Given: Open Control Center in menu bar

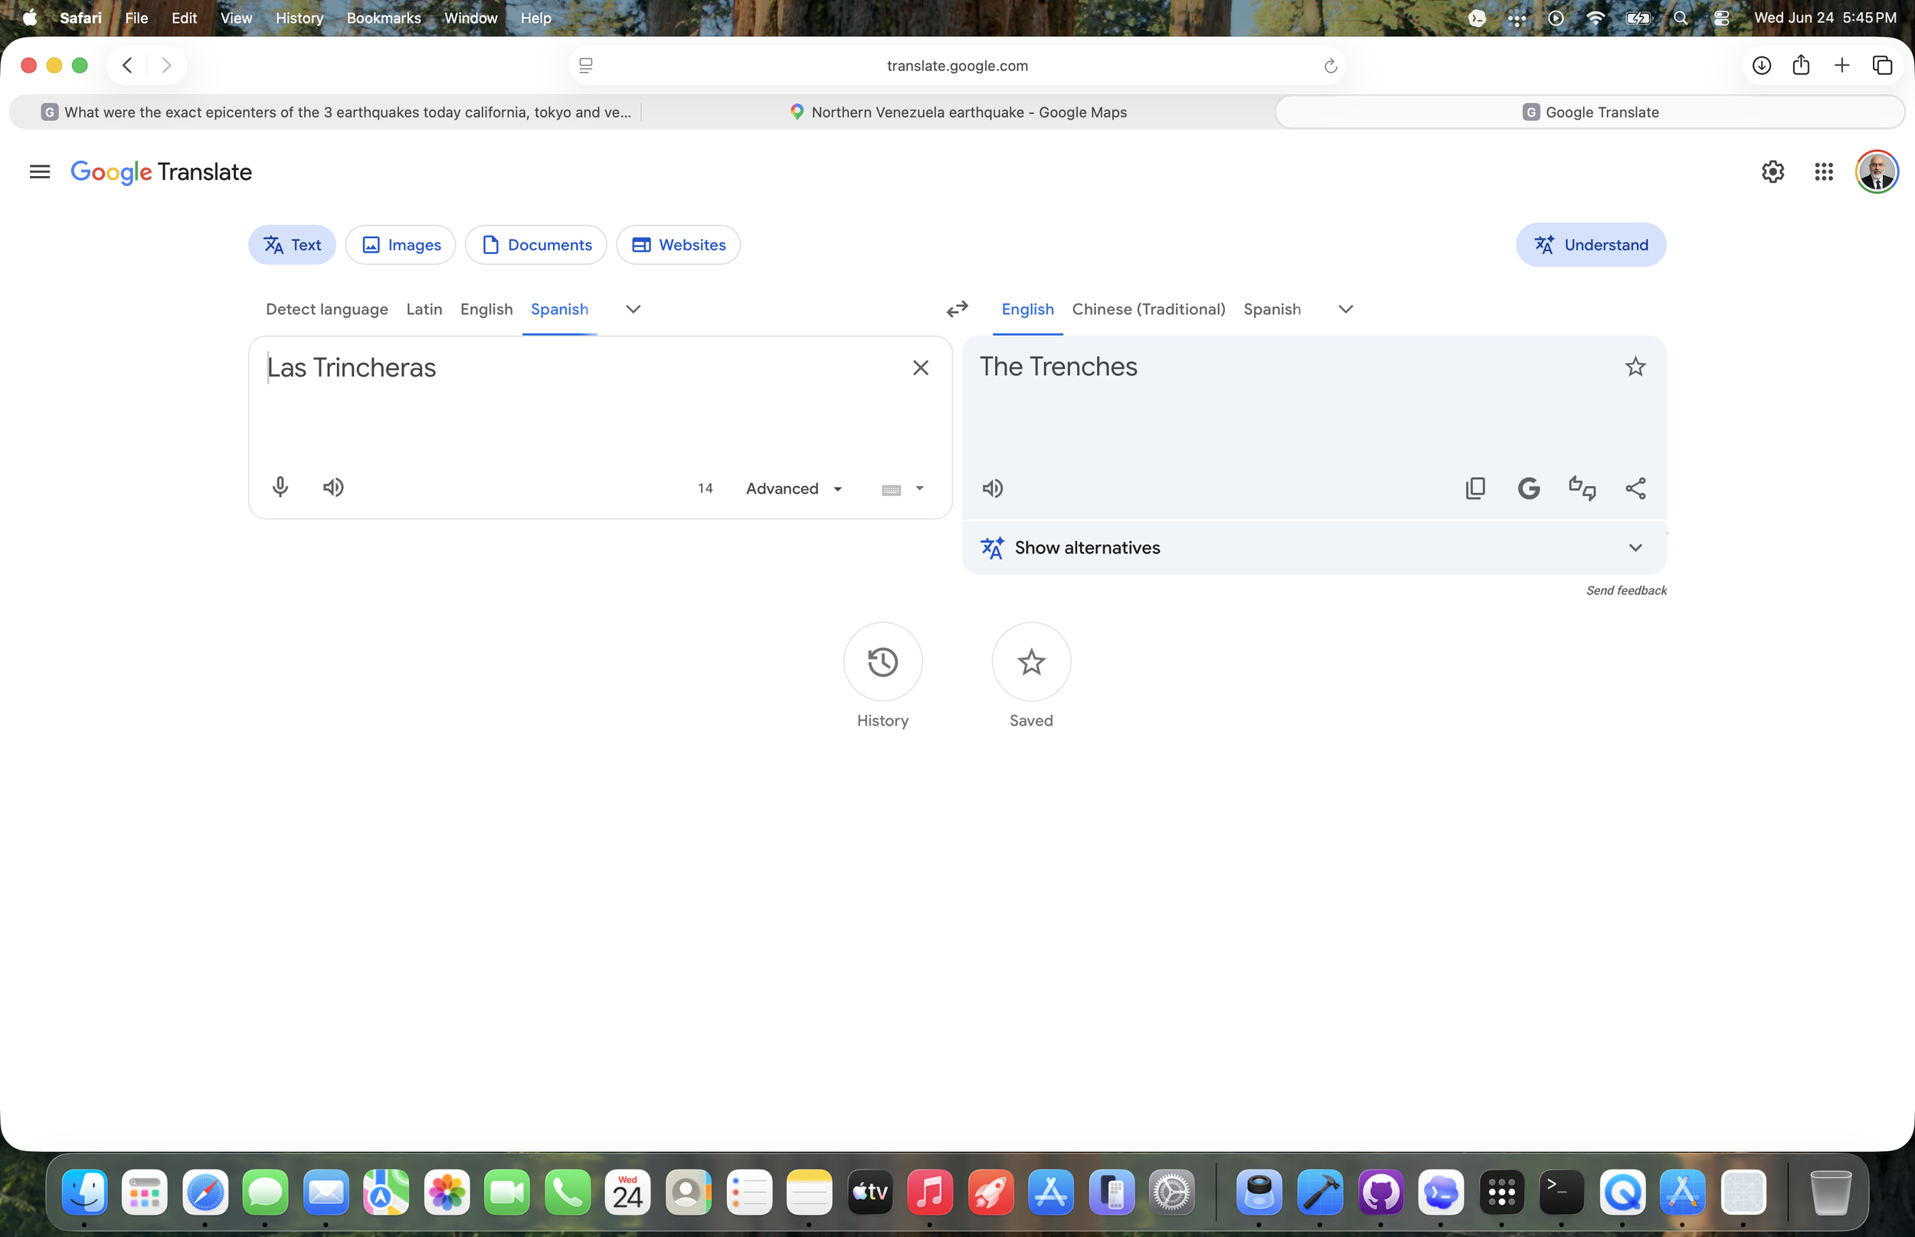Looking at the screenshot, I should click(1720, 18).
